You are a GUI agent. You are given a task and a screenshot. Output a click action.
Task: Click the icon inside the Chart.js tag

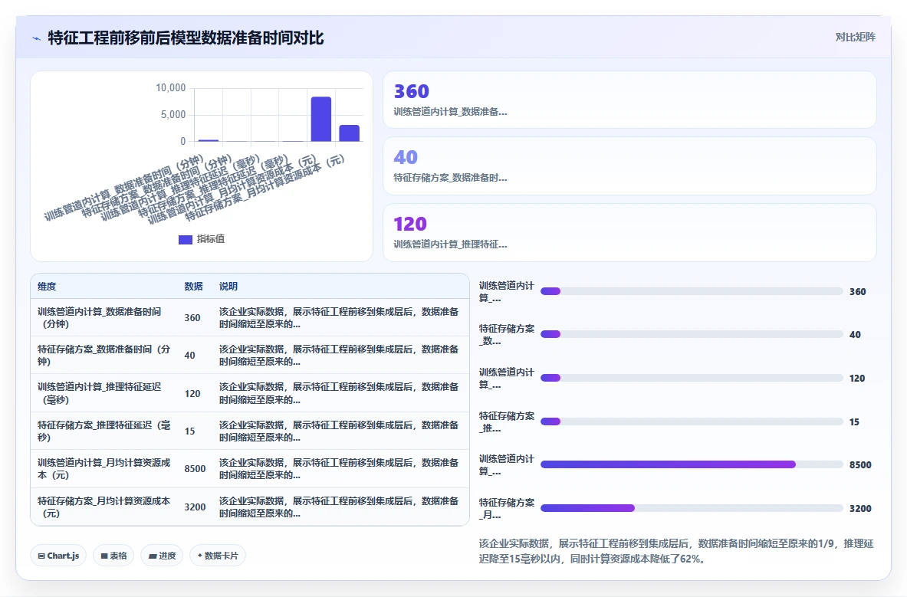click(41, 556)
